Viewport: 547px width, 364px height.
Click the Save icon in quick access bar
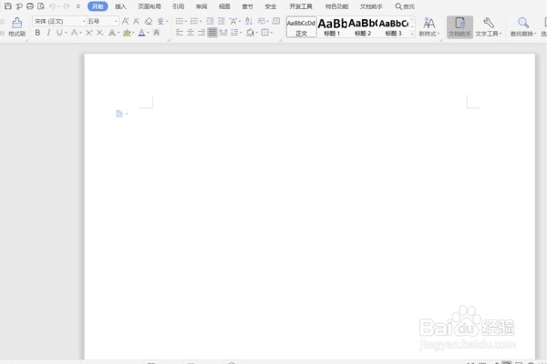(x=8, y=6)
